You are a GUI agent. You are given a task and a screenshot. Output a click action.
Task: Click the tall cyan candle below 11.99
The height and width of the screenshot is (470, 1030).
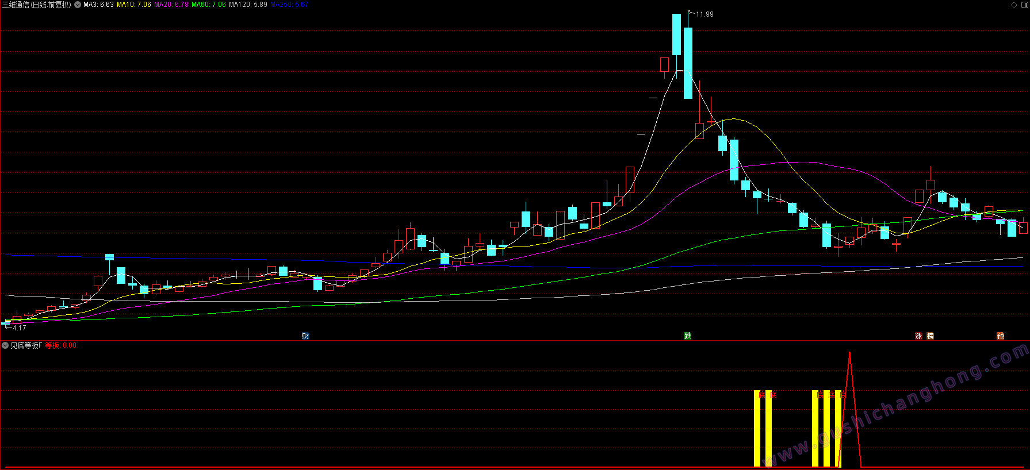(688, 63)
